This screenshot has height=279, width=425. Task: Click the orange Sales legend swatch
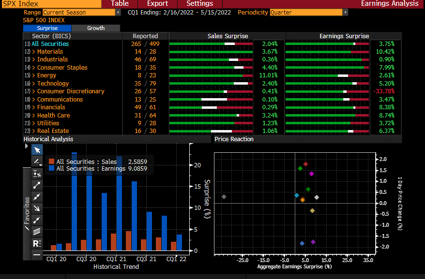[x=51, y=162]
